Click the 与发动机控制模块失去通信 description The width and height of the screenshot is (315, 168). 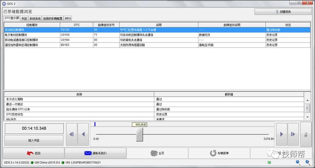point(137,35)
